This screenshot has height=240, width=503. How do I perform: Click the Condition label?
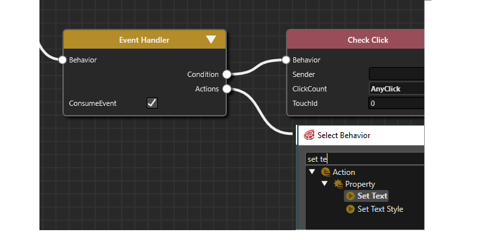click(203, 74)
